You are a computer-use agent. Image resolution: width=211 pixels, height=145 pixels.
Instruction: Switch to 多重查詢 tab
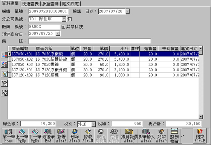pos(50,4)
